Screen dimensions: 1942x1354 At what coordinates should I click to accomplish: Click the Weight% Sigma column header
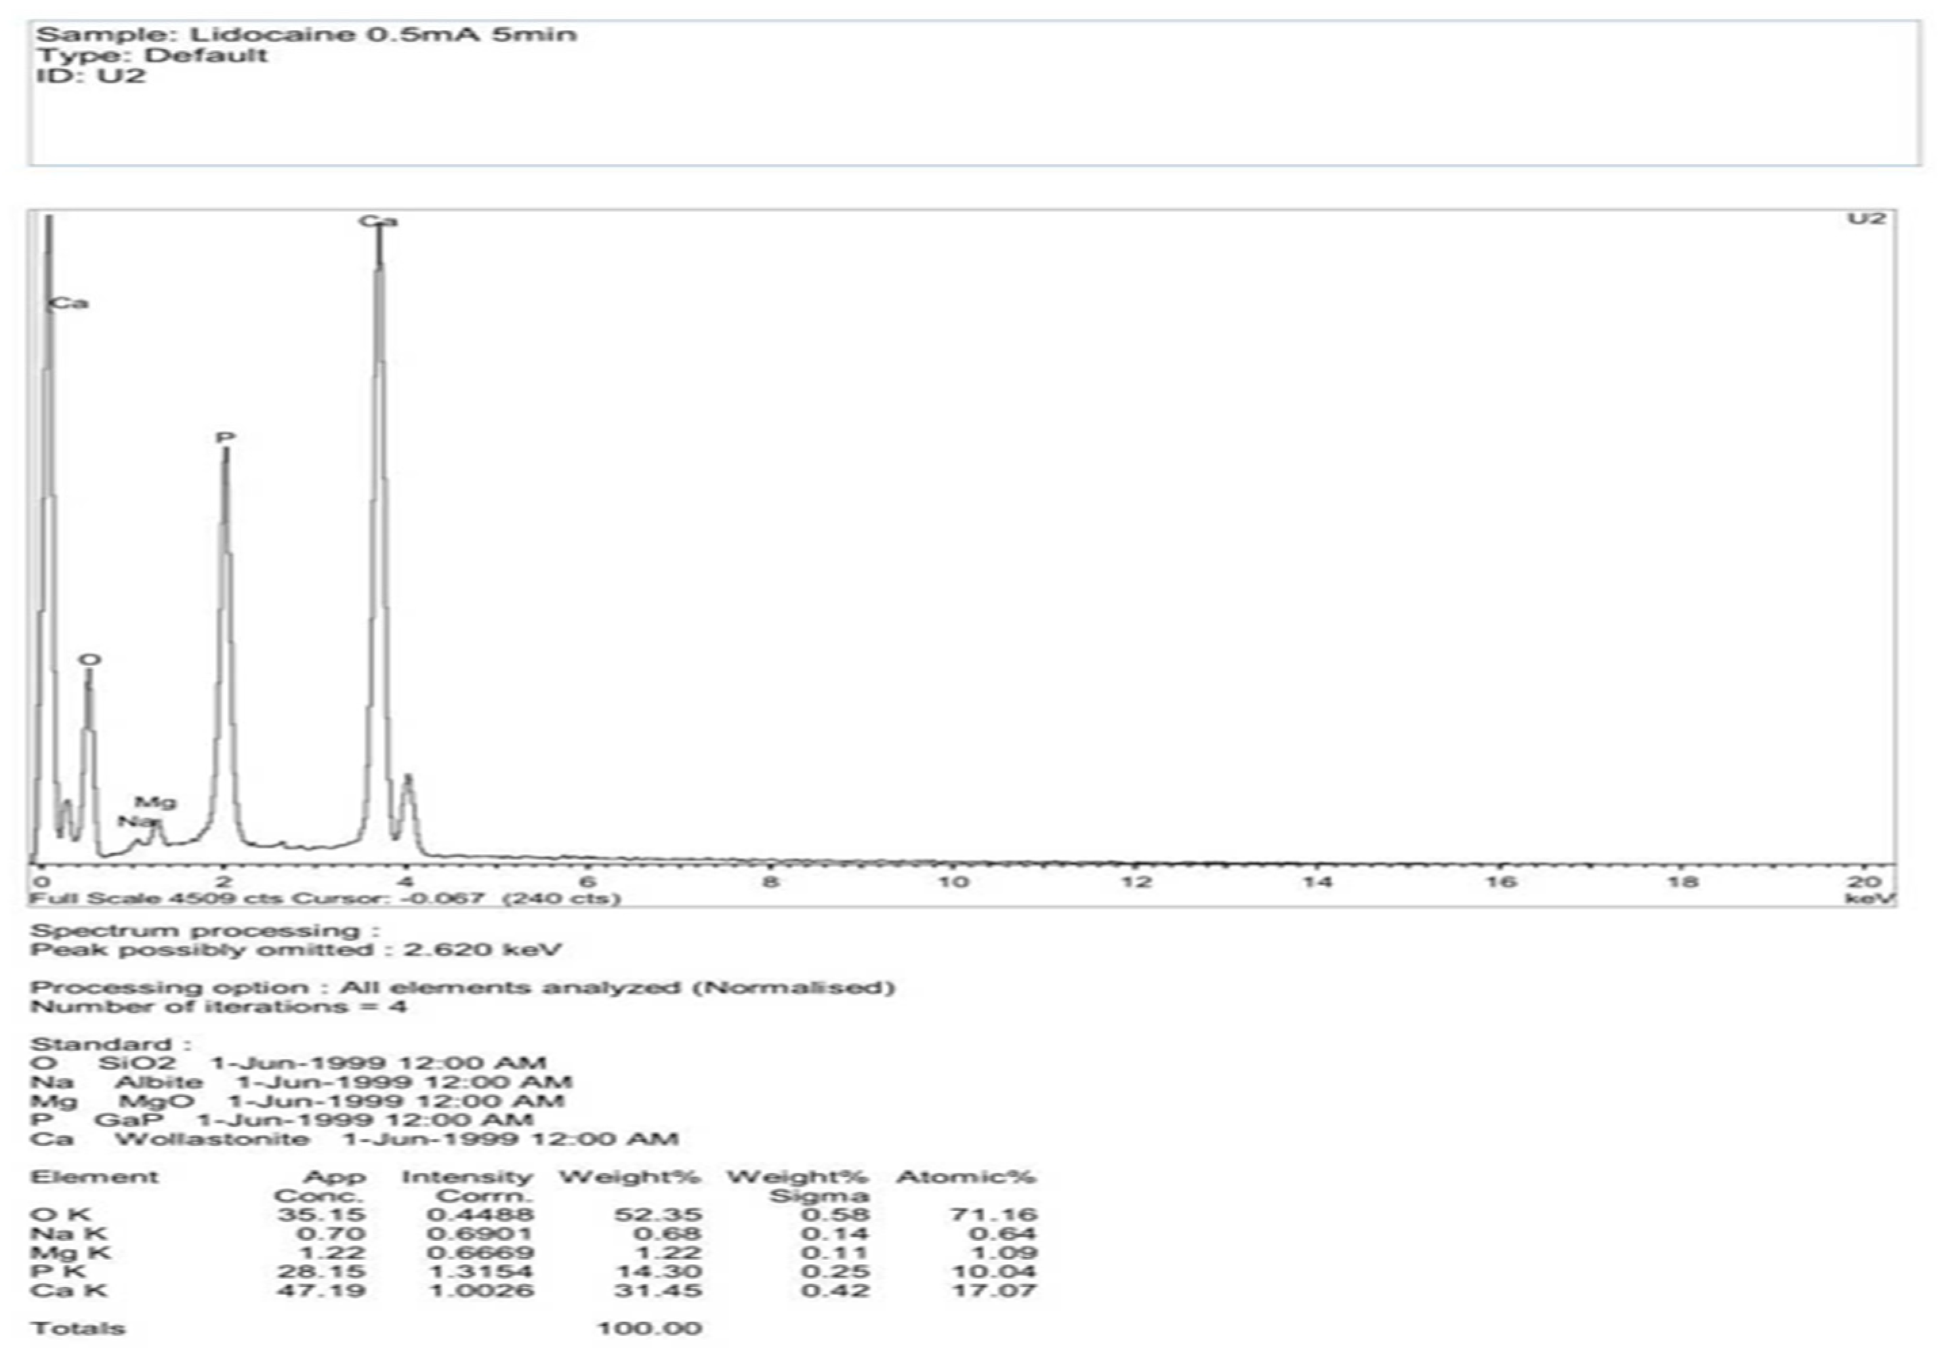pos(798,1186)
